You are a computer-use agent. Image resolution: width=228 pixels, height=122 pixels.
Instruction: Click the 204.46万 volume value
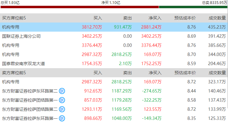tap(217, 64)
